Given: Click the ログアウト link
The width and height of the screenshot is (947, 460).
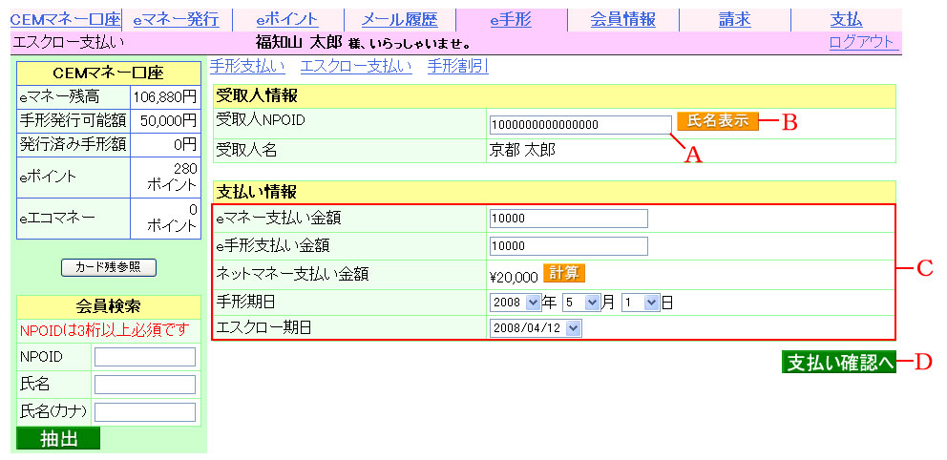Looking at the screenshot, I should coord(862,42).
